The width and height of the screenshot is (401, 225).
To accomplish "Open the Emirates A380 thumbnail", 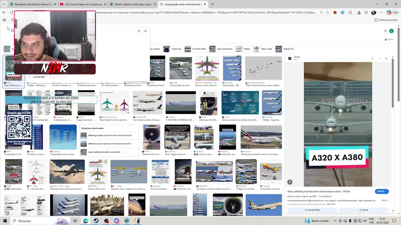I will [x=261, y=137].
